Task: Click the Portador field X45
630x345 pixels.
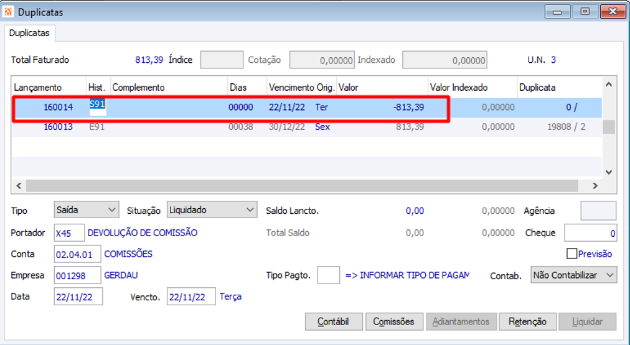Action: click(x=69, y=232)
